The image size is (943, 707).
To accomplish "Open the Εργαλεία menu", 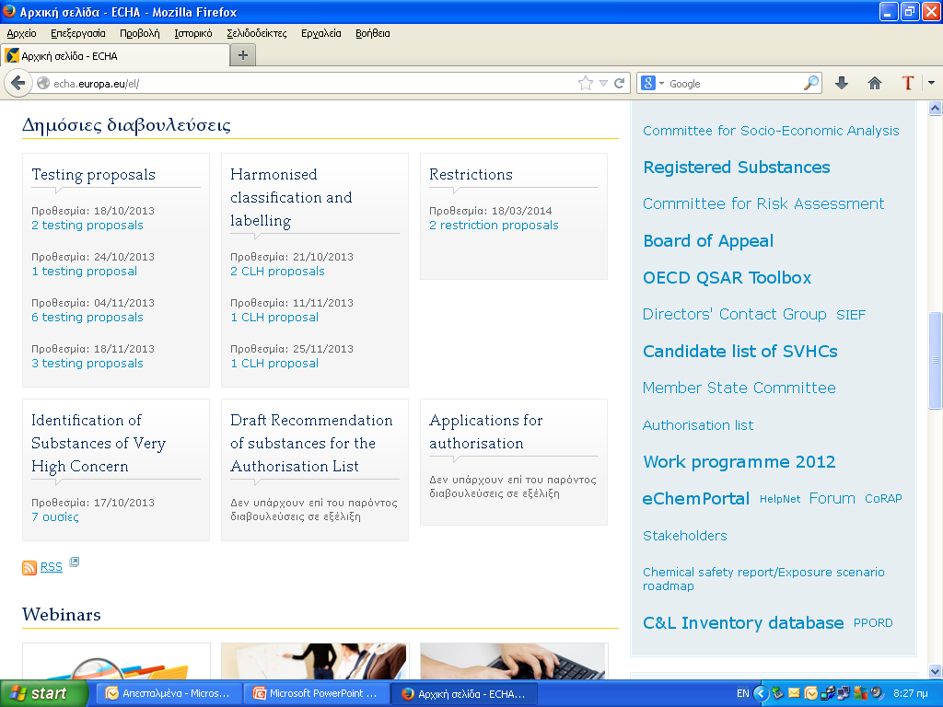I will [x=321, y=34].
